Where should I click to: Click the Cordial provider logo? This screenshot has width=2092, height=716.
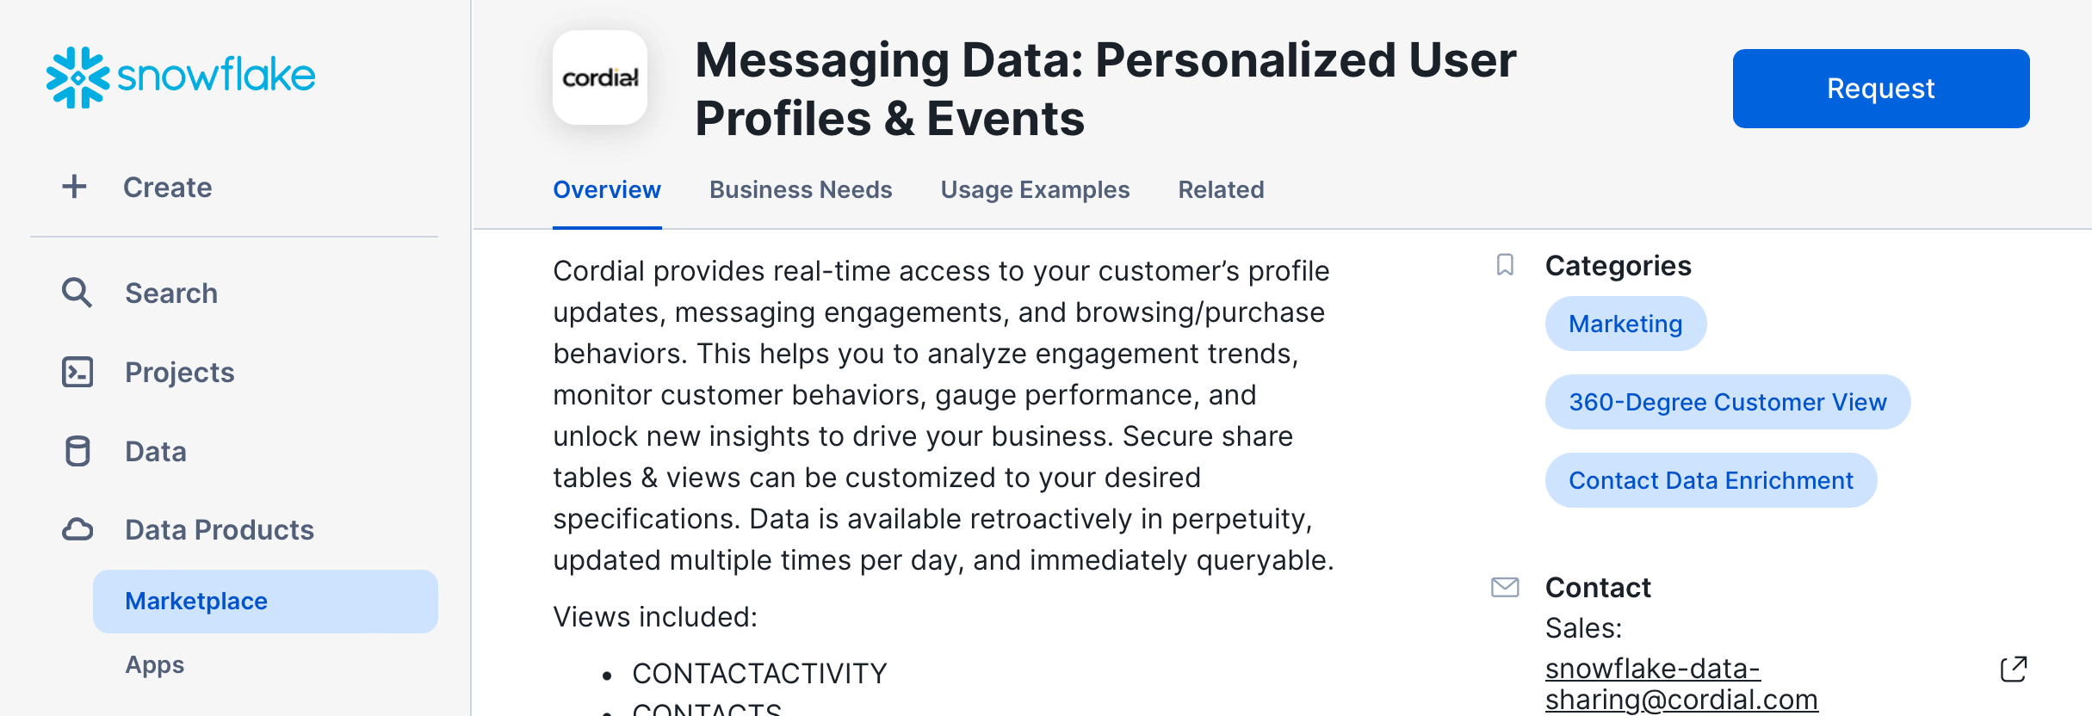[600, 78]
